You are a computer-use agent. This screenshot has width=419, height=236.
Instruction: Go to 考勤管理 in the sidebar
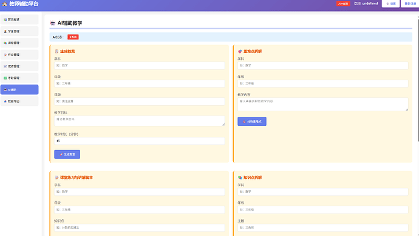[x=19, y=78]
